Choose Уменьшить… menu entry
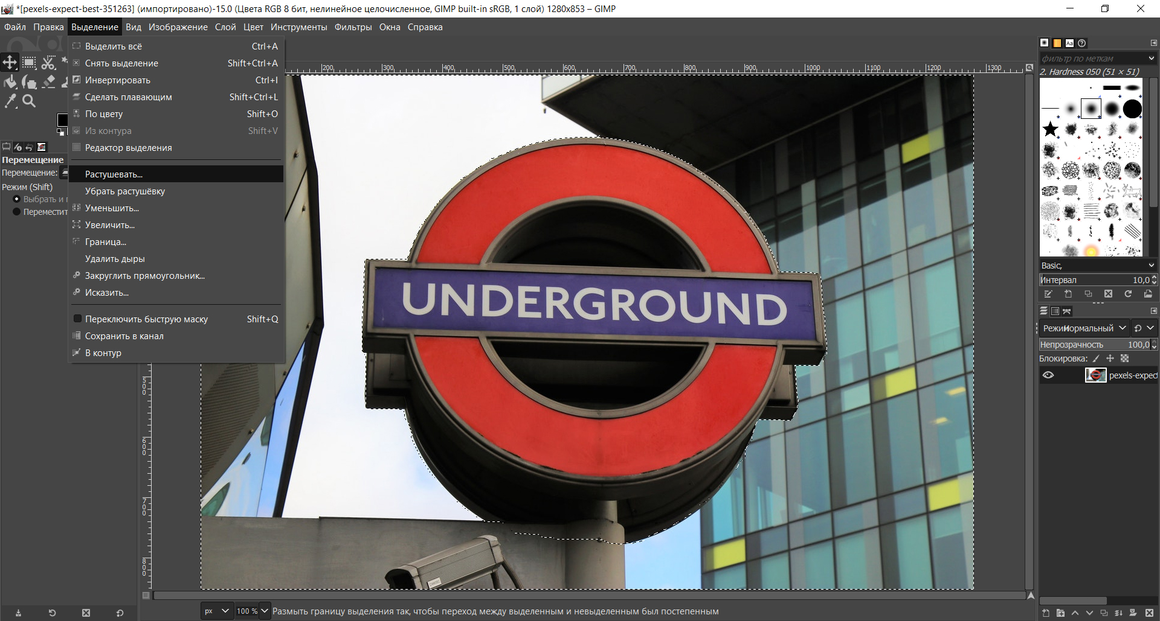 pos(176,208)
